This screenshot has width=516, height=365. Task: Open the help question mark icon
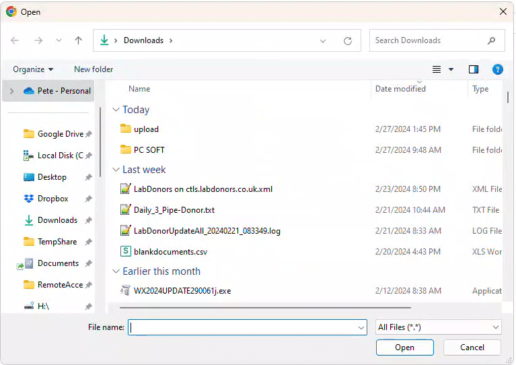[498, 69]
